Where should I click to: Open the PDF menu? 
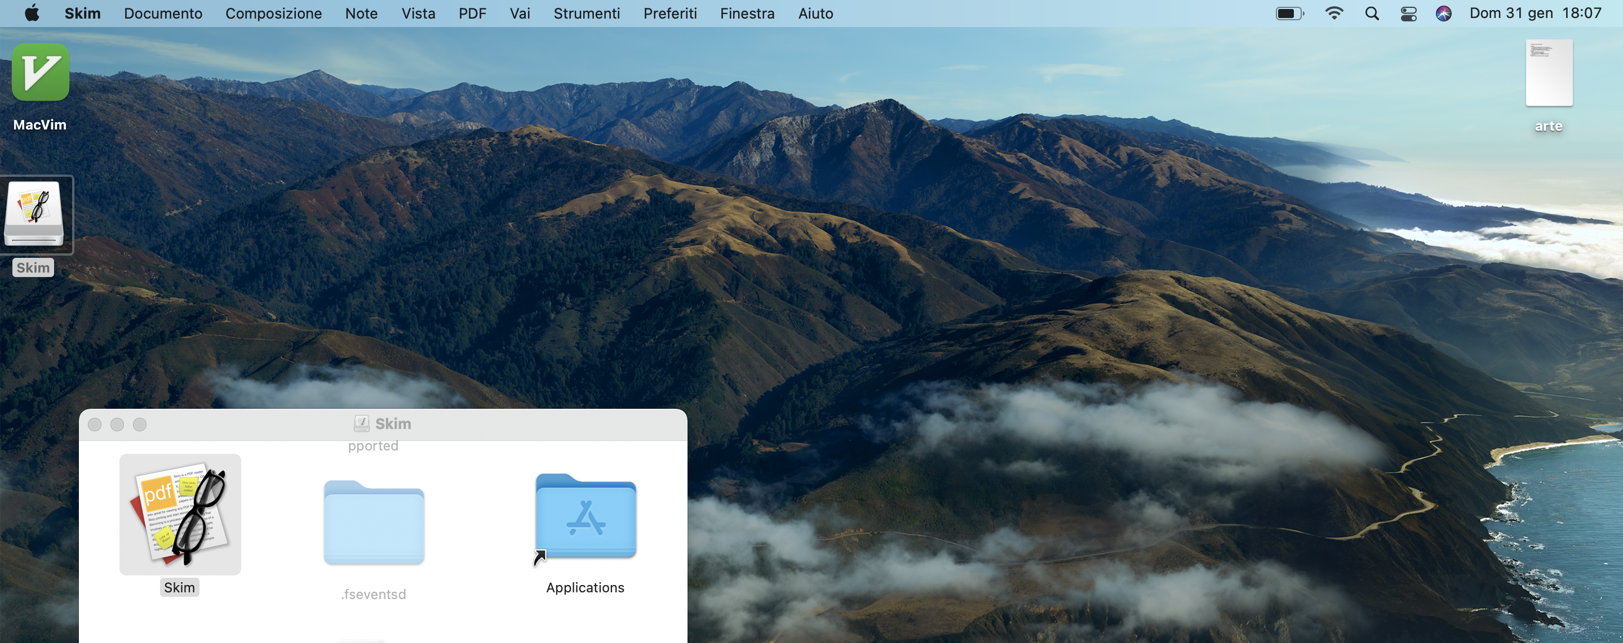(472, 13)
